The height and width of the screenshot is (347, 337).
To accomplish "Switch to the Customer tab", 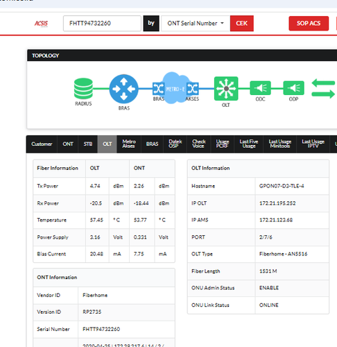I will click(42, 144).
